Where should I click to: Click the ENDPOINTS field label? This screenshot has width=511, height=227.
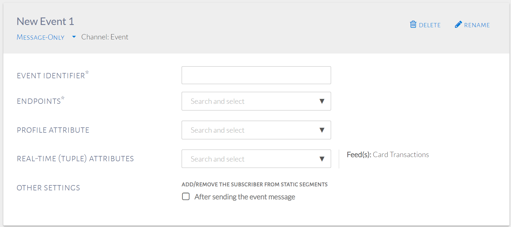(x=39, y=101)
